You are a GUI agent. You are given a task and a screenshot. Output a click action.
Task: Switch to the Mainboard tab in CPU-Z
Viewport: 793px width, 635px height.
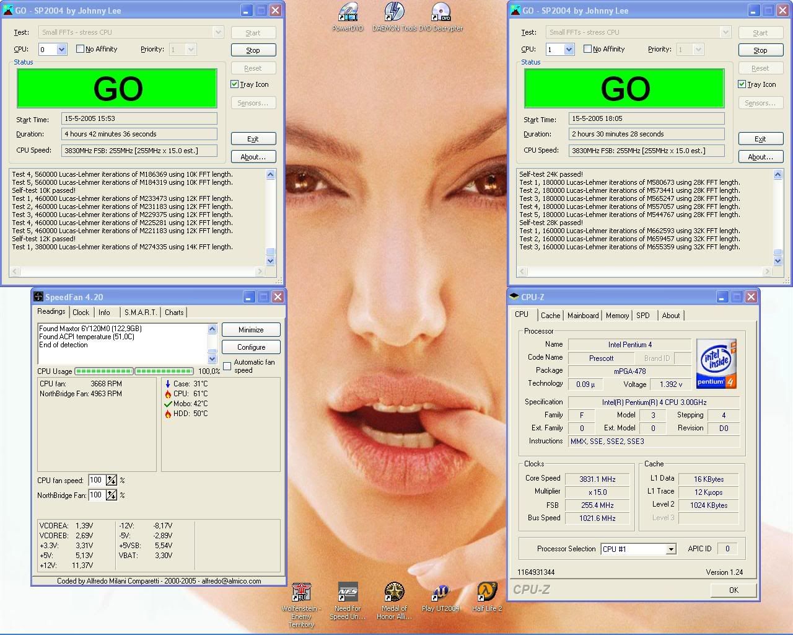click(583, 316)
